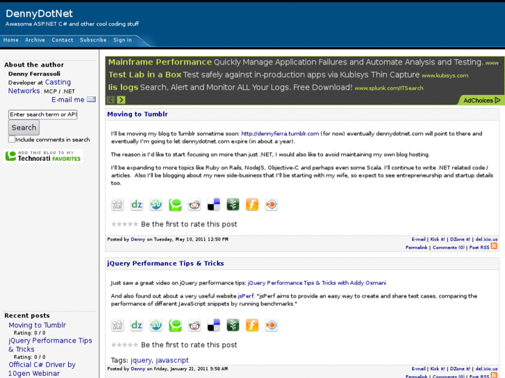Go to the Contact page
The height and width of the screenshot is (378, 505).
pos(63,40)
